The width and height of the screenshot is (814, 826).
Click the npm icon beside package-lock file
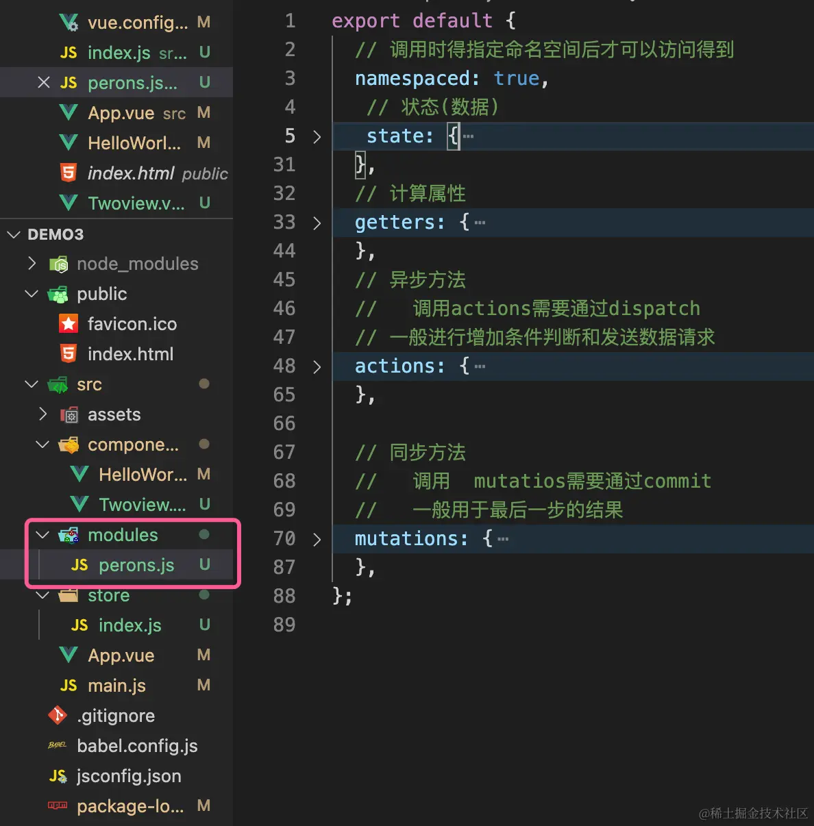coord(58,806)
